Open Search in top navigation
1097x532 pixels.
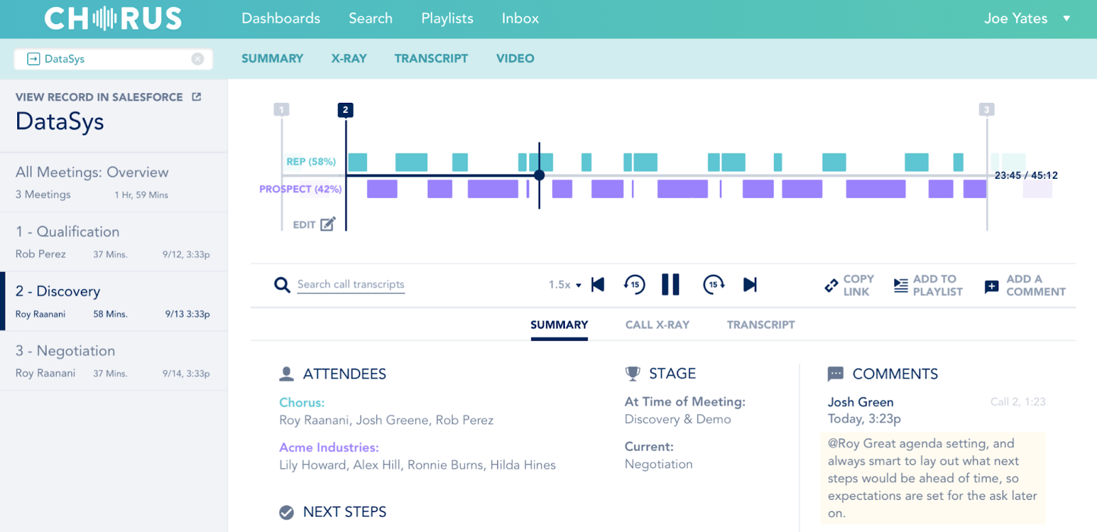tap(370, 19)
